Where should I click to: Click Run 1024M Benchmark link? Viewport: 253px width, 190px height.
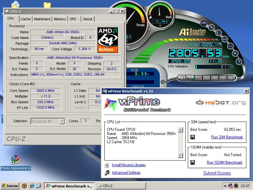[225, 162]
